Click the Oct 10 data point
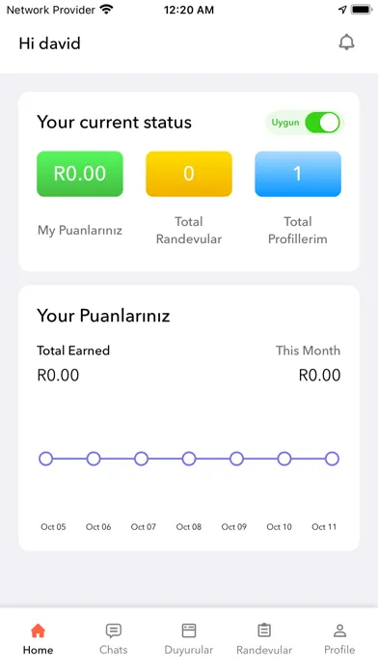The height and width of the screenshot is (672, 378). click(x=284, y=459)
